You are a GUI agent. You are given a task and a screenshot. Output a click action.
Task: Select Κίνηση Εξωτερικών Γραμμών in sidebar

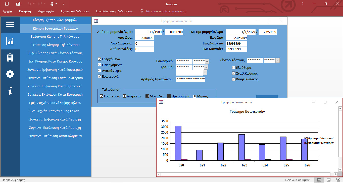pyautogui.click(x=55, y=20)
